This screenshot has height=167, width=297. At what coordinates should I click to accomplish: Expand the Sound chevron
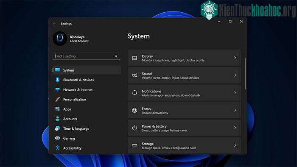click(235, 75)
